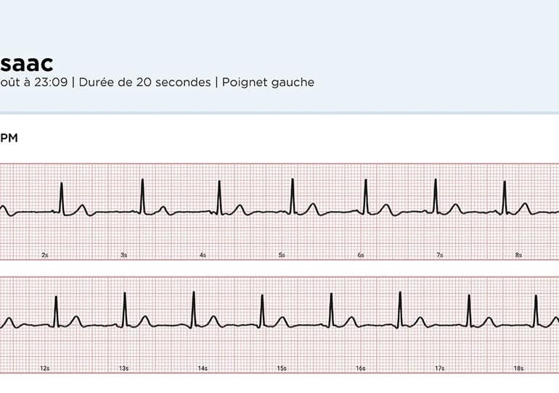Click the 15s time marker label
This screenshot has width=559, height=393.
click(x=282, y=368)
